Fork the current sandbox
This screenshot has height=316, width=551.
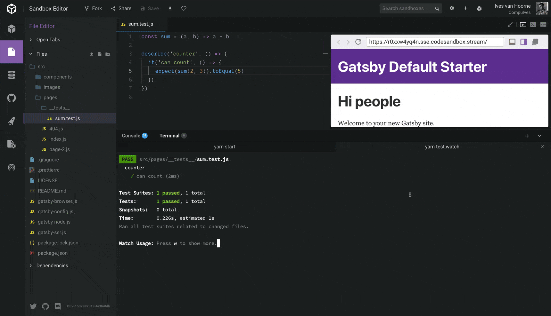tap(93, 8)
